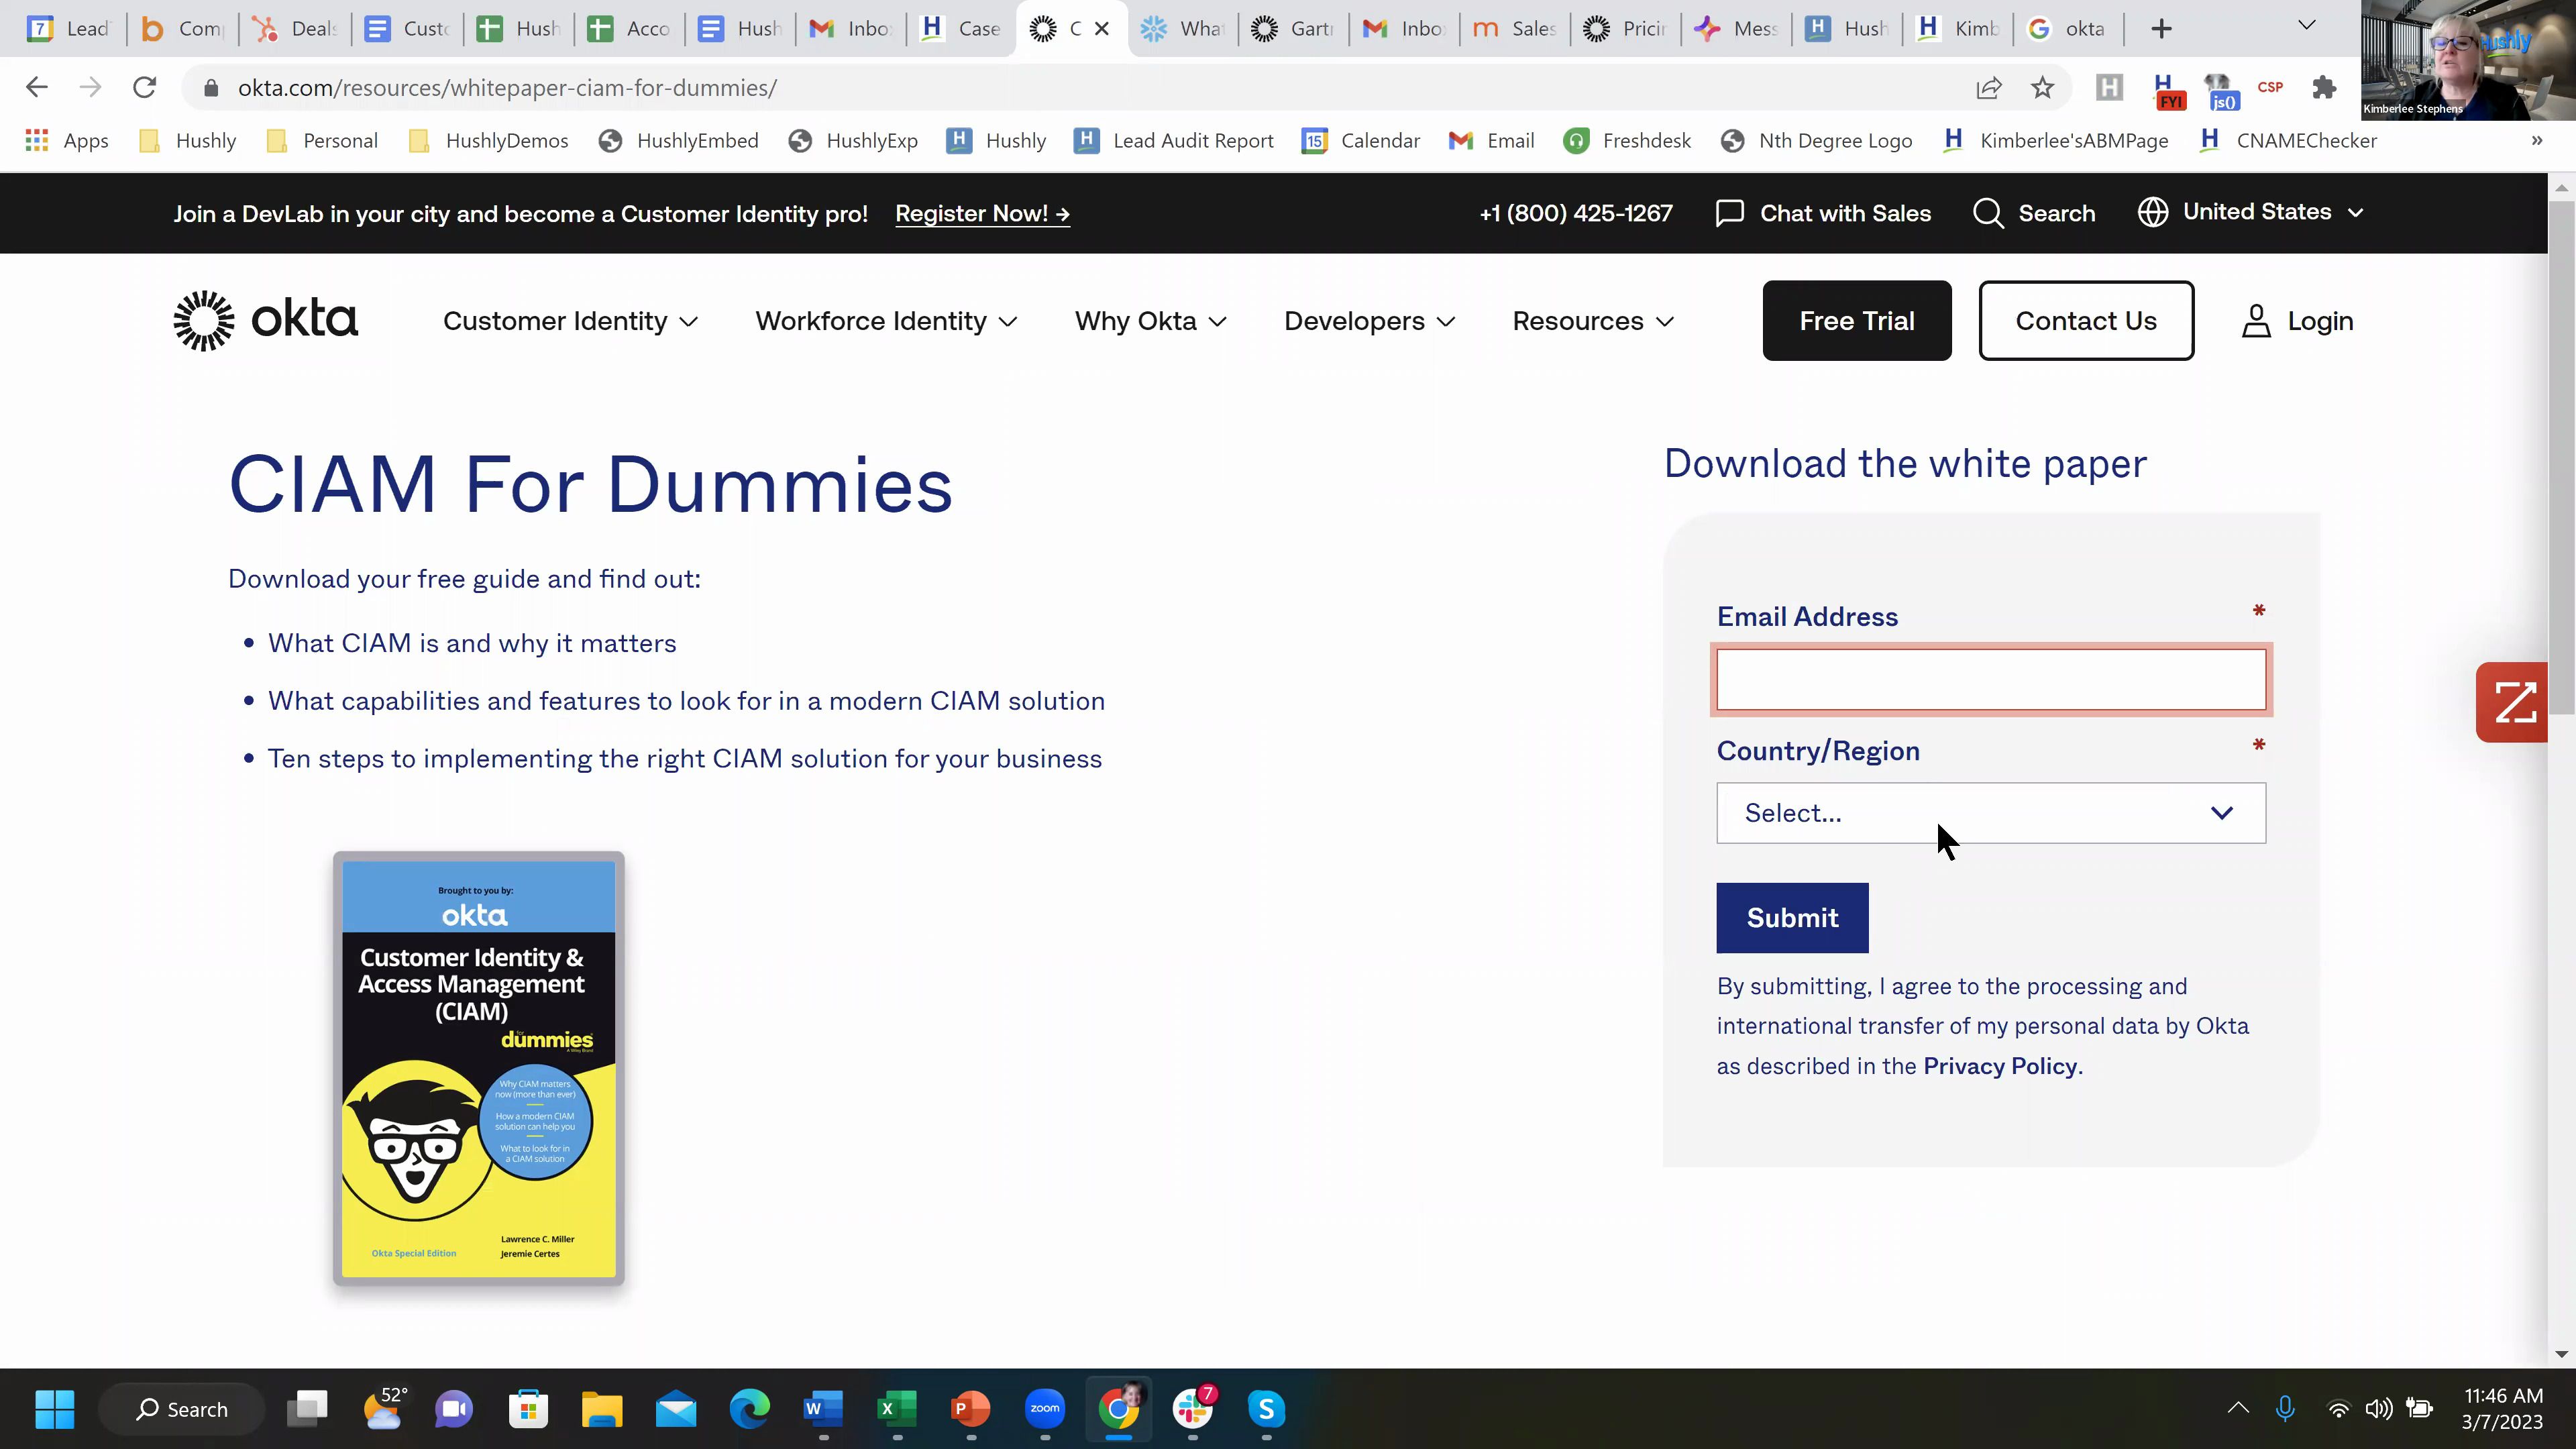Bookmark this page with the star icon
This screenshot has height=1449, width=2576.
coord(2042,88)
